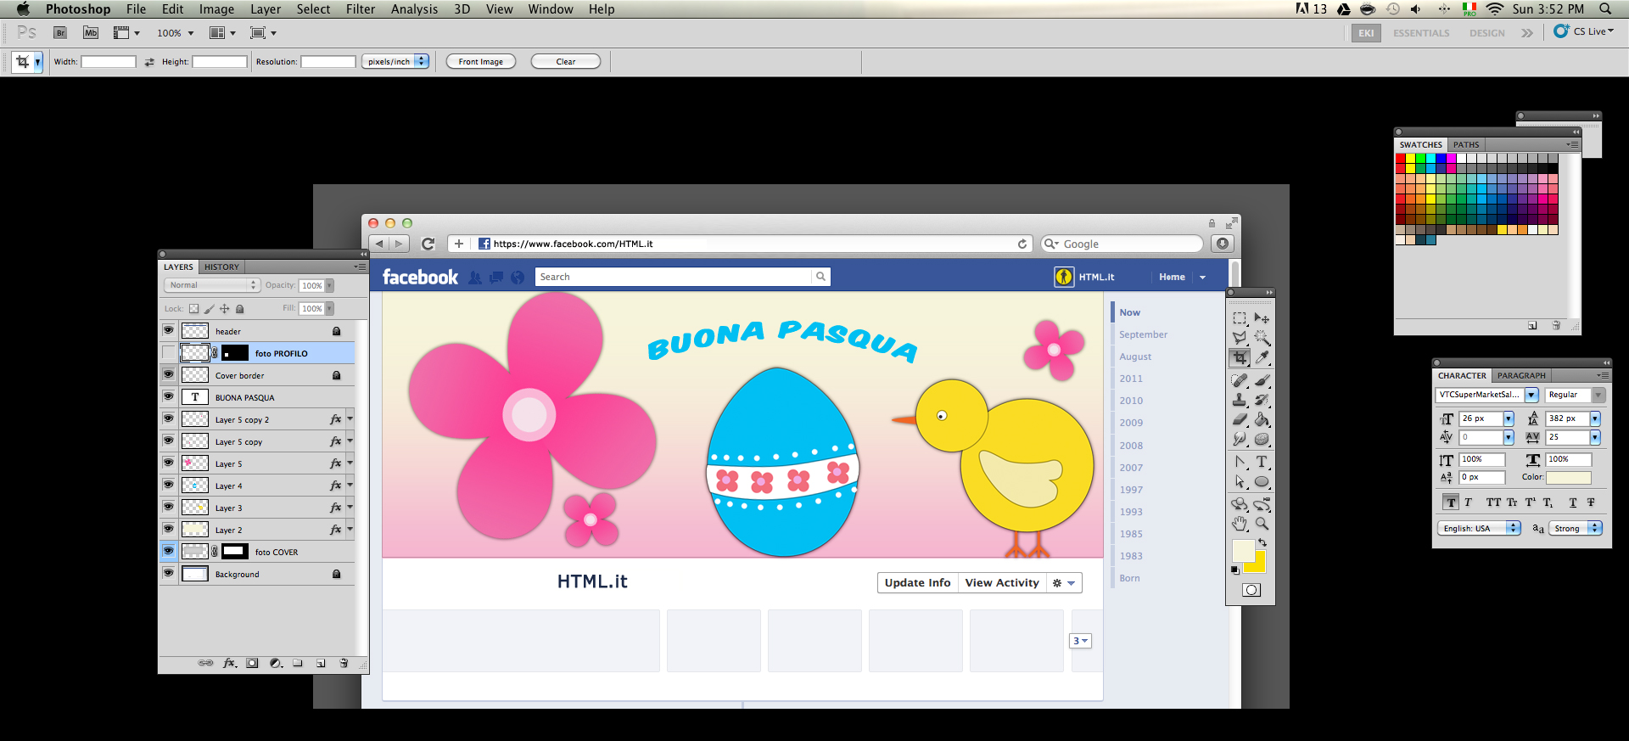Open the English: USA language dropdown
The height and width of the screenshot is (741, 1629).
(x=1480, y=528)
